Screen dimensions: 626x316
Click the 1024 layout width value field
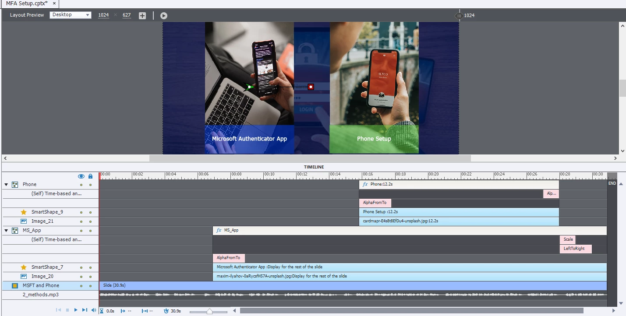point(103,15)
